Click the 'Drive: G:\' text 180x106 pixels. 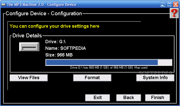(55, 42)
